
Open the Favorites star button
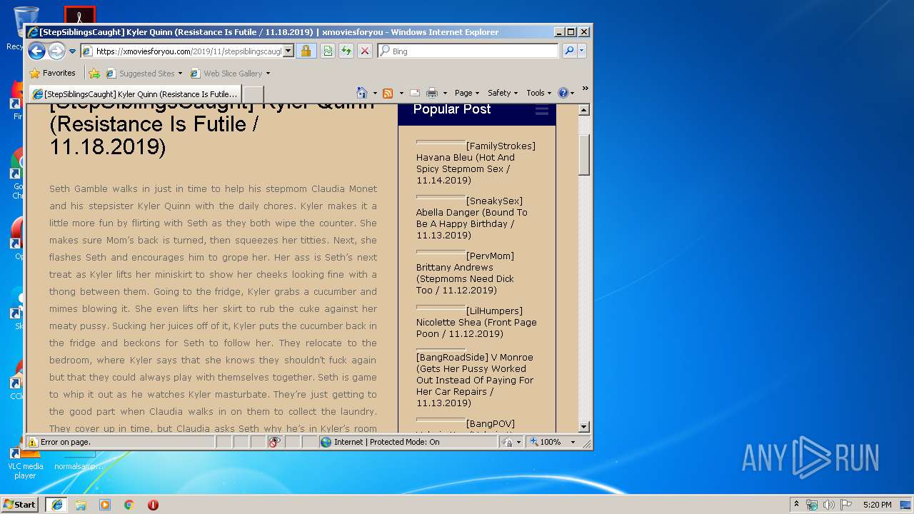(52, 73)
